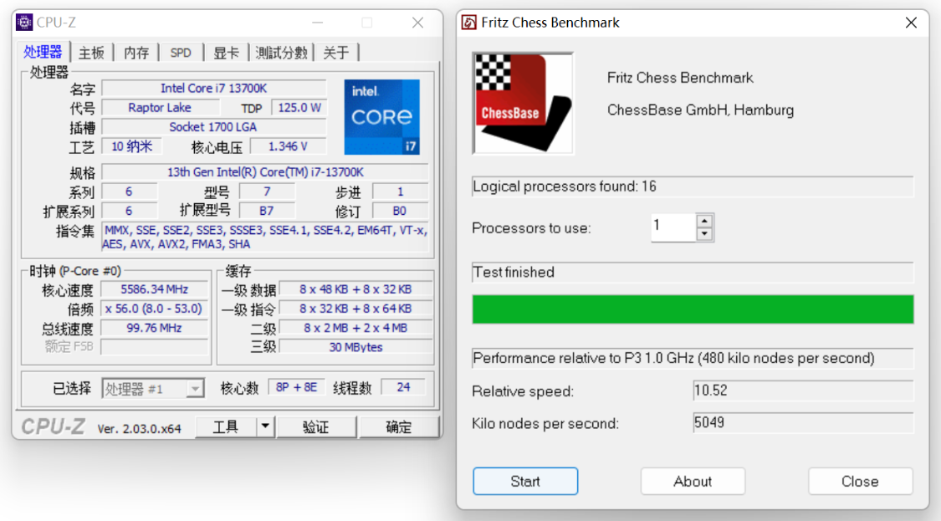Click the x 56.0 multiplier value
This screenshot has width=941, height=521.
click(x=154, y=309)
